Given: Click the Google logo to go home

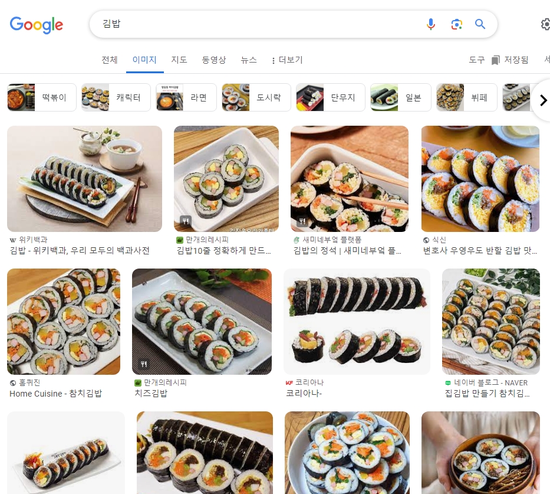Looking at the screenshot, I should (x=36, y=25).
